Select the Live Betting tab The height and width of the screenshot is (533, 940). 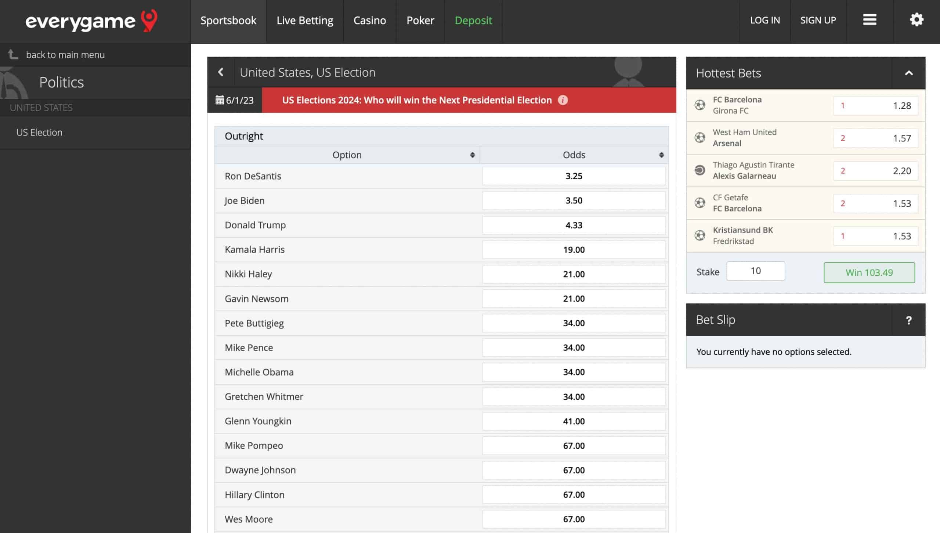305,20
